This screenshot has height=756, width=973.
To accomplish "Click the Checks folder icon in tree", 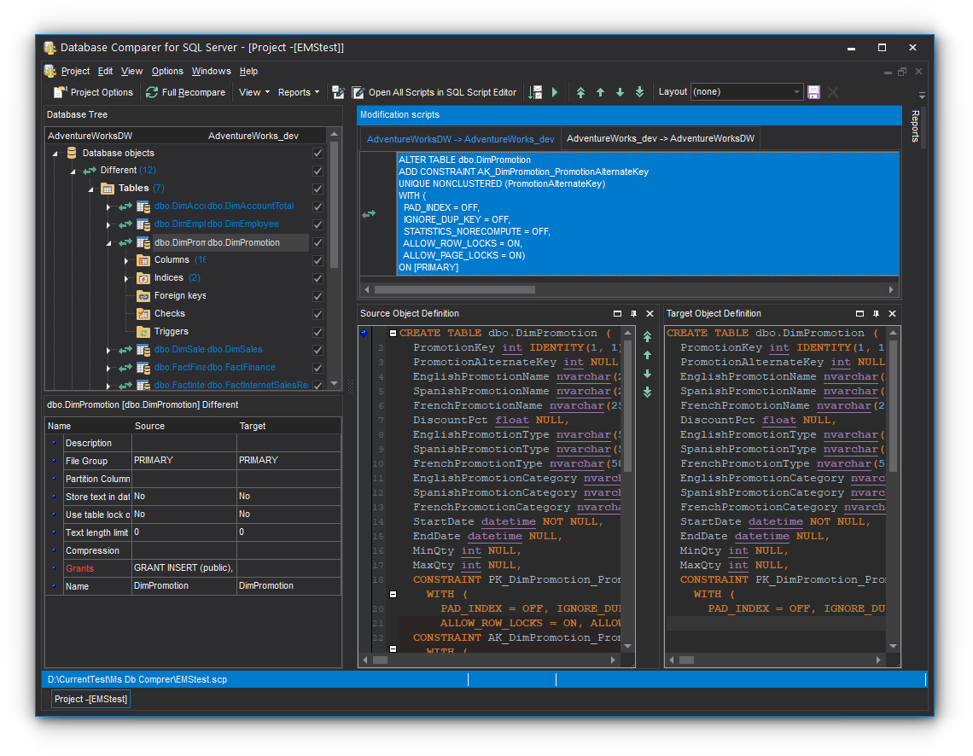I will [144, 314].
